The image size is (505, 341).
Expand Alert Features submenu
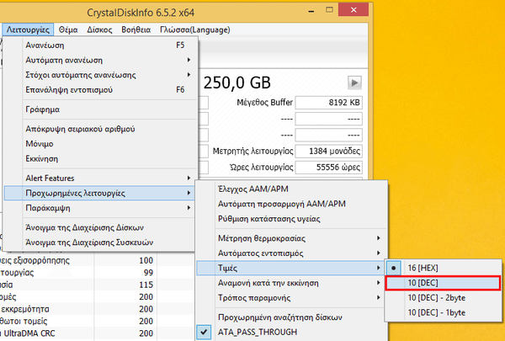(x=100, y=178)
